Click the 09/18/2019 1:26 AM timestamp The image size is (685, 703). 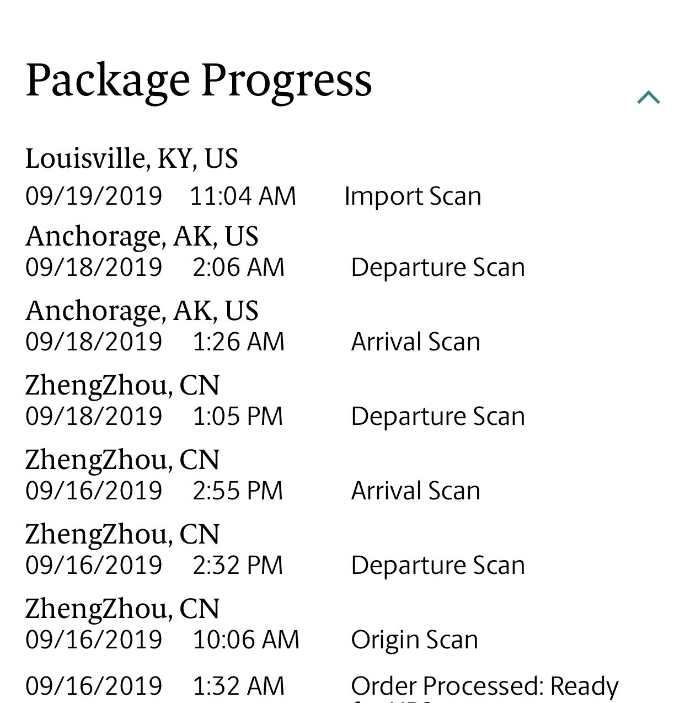155,342
